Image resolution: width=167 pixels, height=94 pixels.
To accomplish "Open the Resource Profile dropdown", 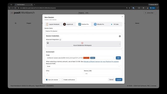I will point(83,66).
